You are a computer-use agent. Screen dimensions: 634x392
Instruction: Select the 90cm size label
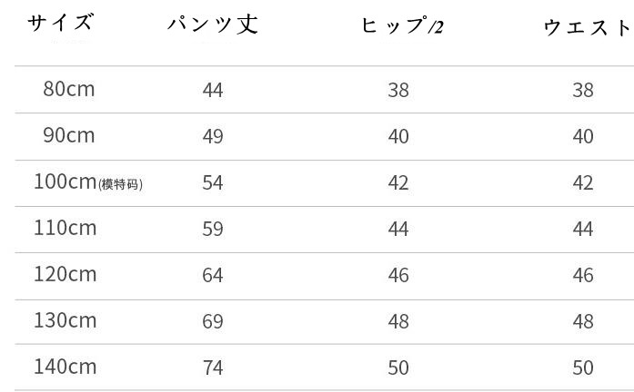68,135
